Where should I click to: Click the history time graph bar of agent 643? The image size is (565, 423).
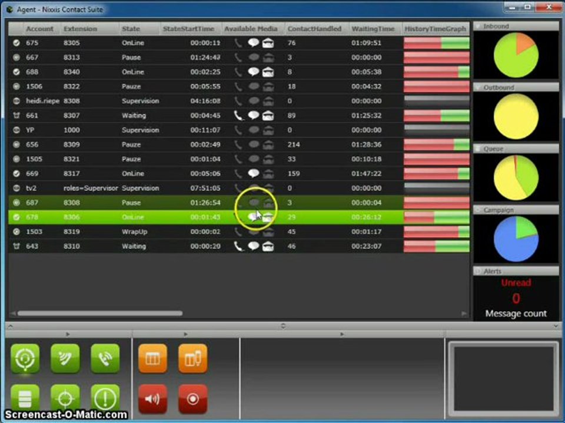[x=436, y=246]
